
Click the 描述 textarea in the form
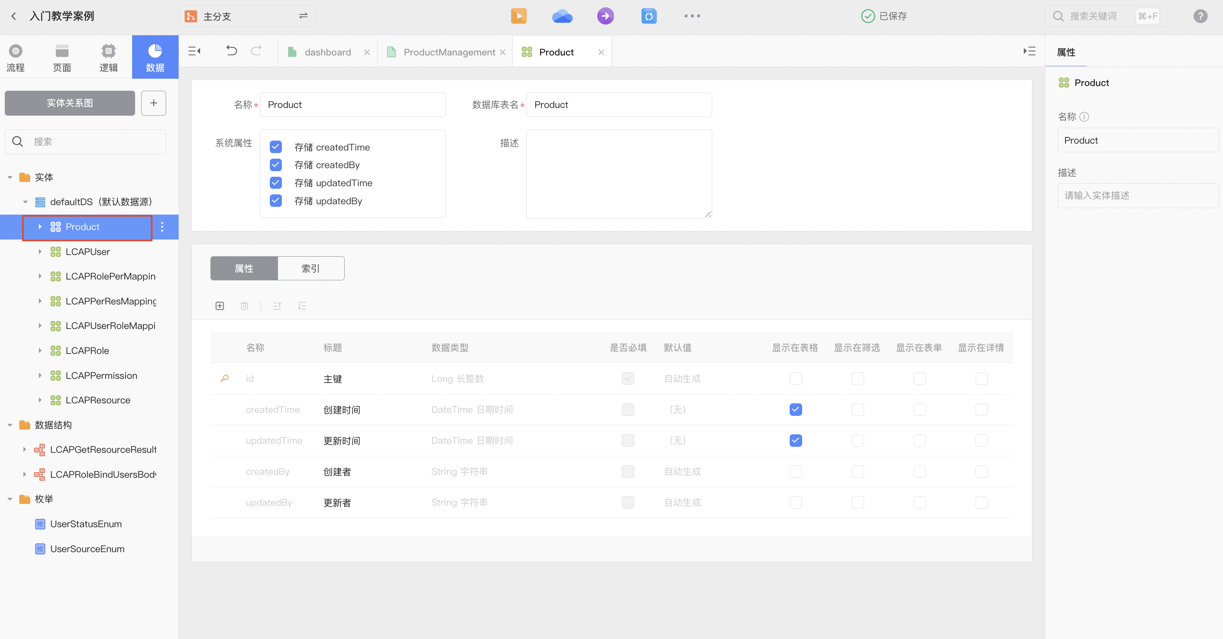point(619,174)
